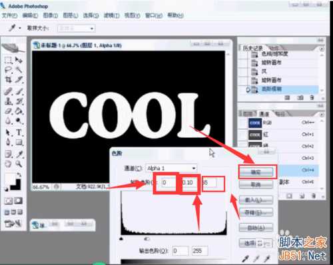The height and width of the screenshot is (265, 333).
Task: Switch to Full screen with menu bar
Action: (13, 212)
